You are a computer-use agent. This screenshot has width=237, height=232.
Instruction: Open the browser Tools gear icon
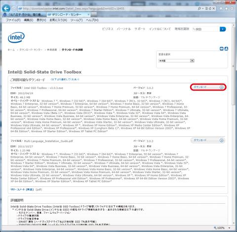[232, 8]
